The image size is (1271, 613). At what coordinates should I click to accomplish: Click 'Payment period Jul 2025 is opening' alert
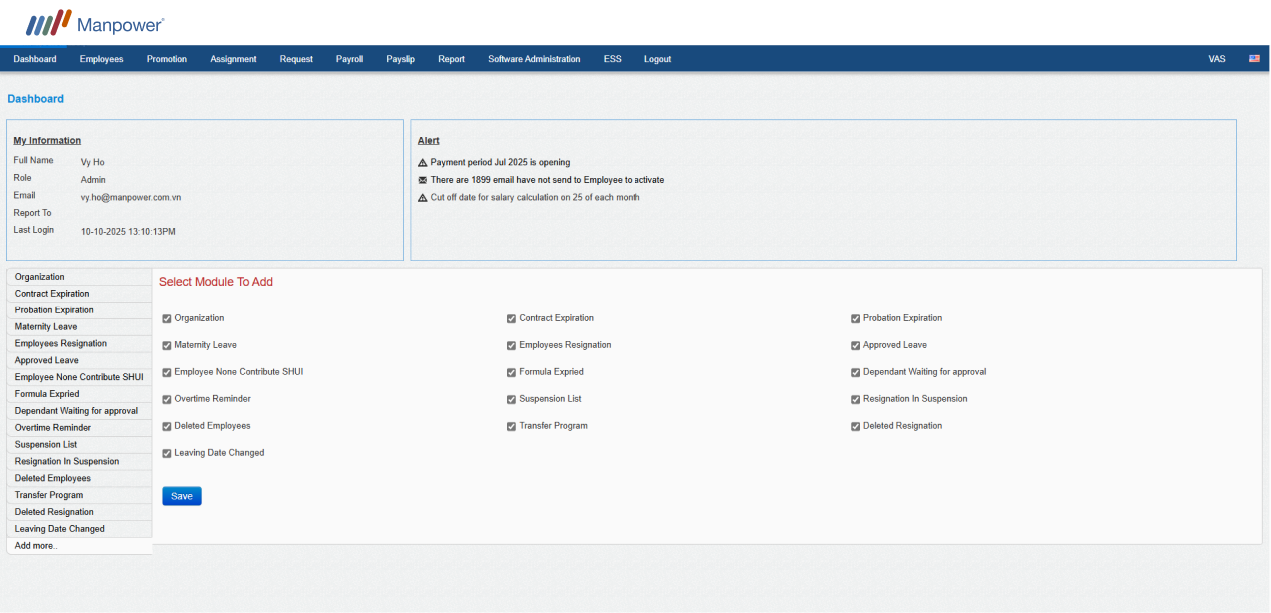click(x=500, y=162)
